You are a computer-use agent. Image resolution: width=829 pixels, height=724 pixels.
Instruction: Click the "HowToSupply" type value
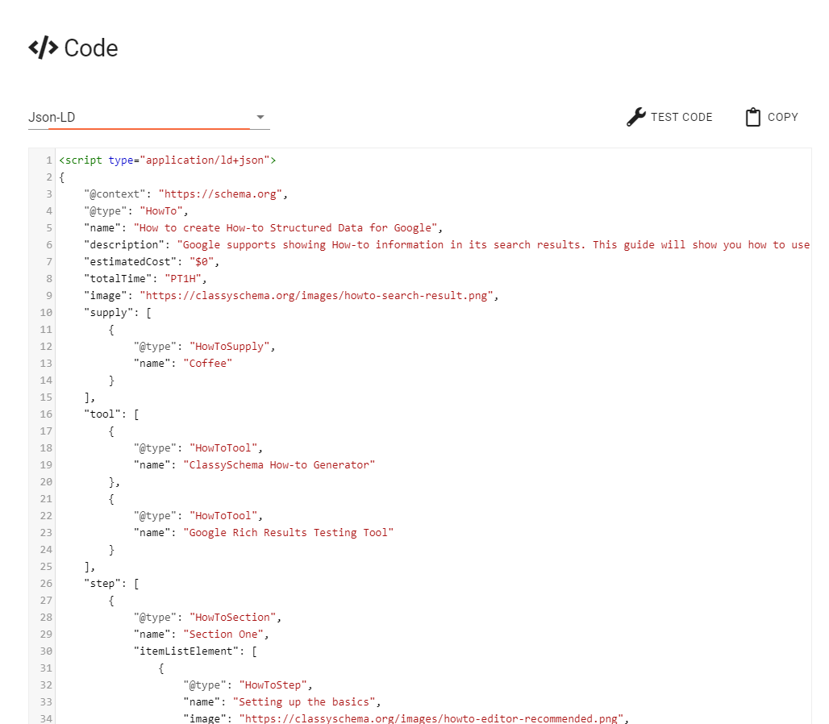coord(230,346)
